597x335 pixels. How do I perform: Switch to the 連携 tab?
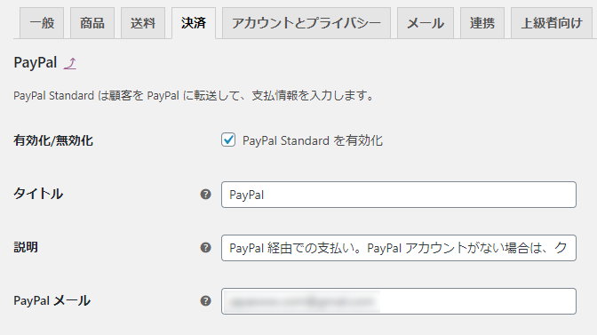(482, 23)
